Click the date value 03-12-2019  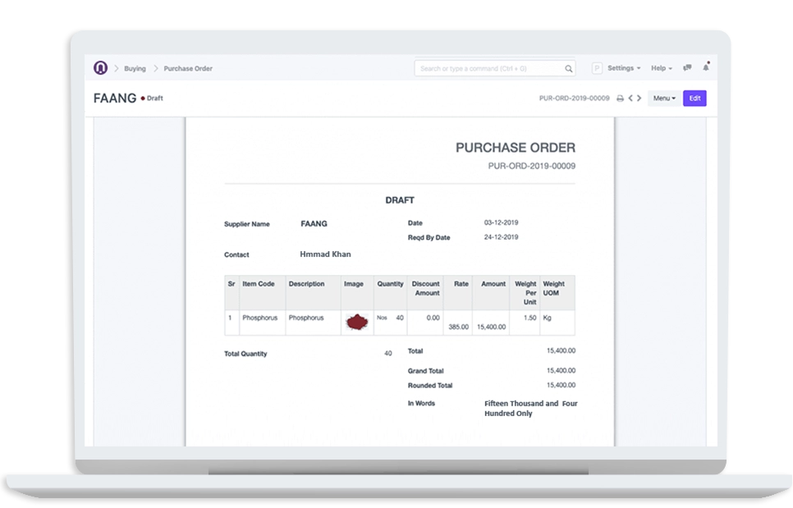click(x=502, y=222)
